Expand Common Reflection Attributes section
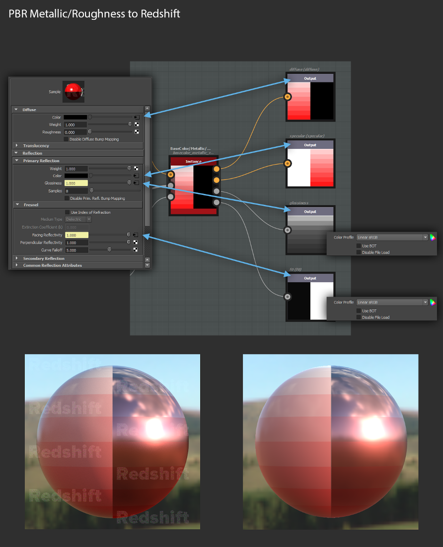Screen dimensions: 443x547 pyautogui.click(x=16, y=265)
